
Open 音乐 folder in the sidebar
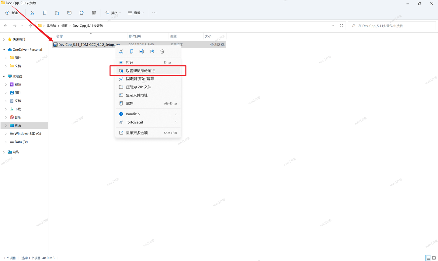tap(18, 117)
